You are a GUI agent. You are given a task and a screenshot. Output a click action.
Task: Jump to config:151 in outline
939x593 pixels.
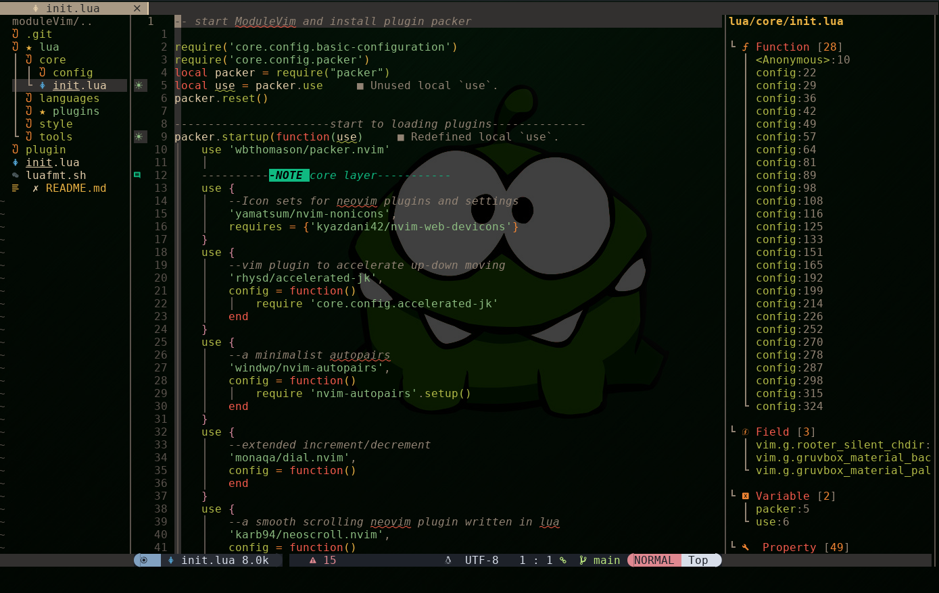[790, 253]
